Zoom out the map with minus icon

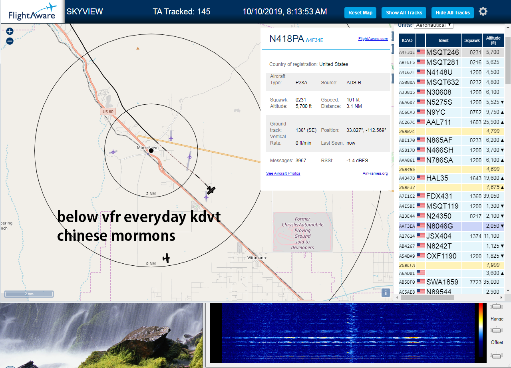coord(10,41)
